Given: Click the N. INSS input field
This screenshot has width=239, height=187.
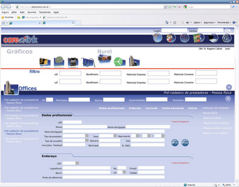Looking at the screenshot, I should pyautogui.click(x=148, y=145).
